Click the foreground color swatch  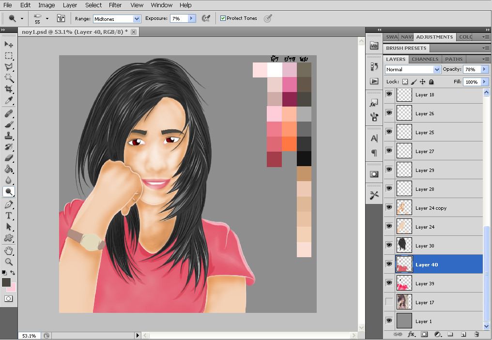[6, 282]
